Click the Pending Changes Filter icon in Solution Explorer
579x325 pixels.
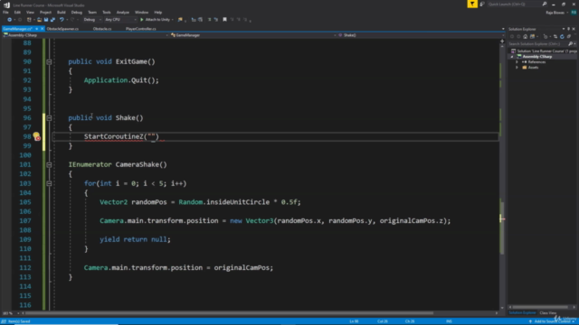click(546, 36)
